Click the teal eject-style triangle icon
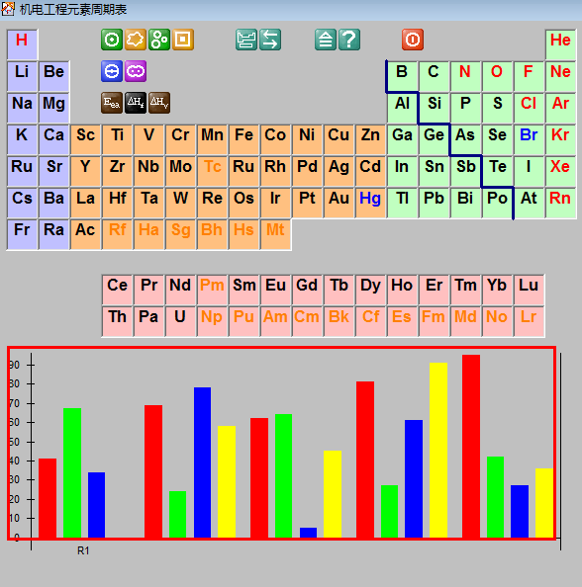The width and height of the screenshot is (582, 587). [325, 40]
